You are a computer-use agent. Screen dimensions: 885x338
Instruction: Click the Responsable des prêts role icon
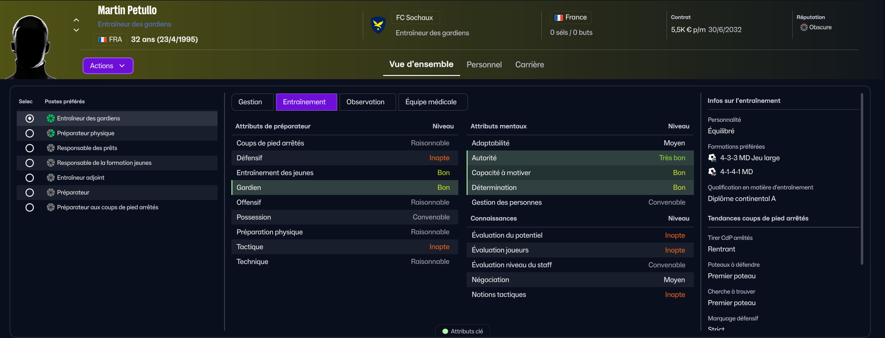coord(51,148)
